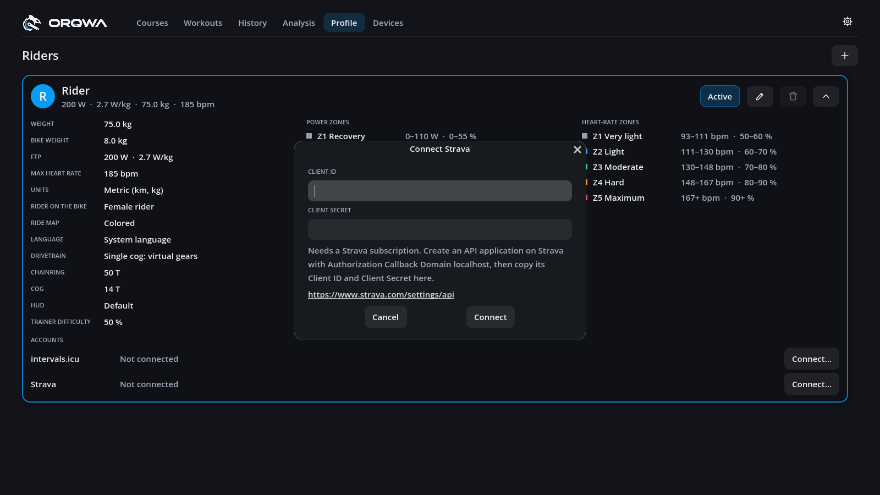Click the Z5 Maximum heart-rate zone
Screen dimensions: 880x495
619,198
